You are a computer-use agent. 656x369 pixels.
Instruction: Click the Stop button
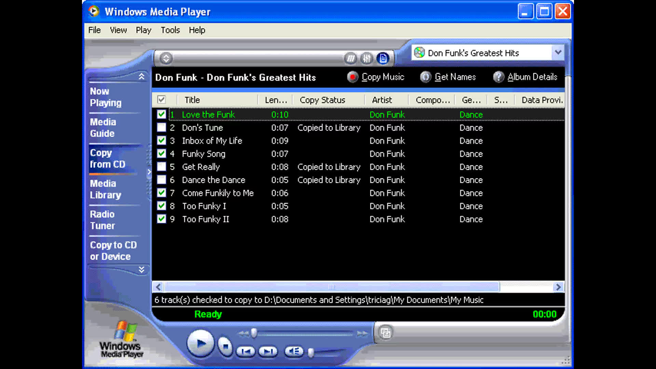225,346
